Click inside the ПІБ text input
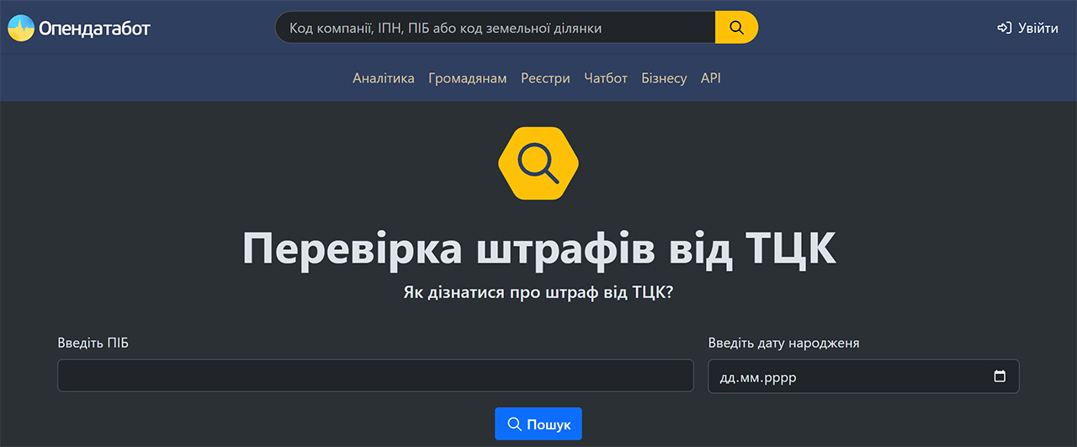 pos(375,375)
